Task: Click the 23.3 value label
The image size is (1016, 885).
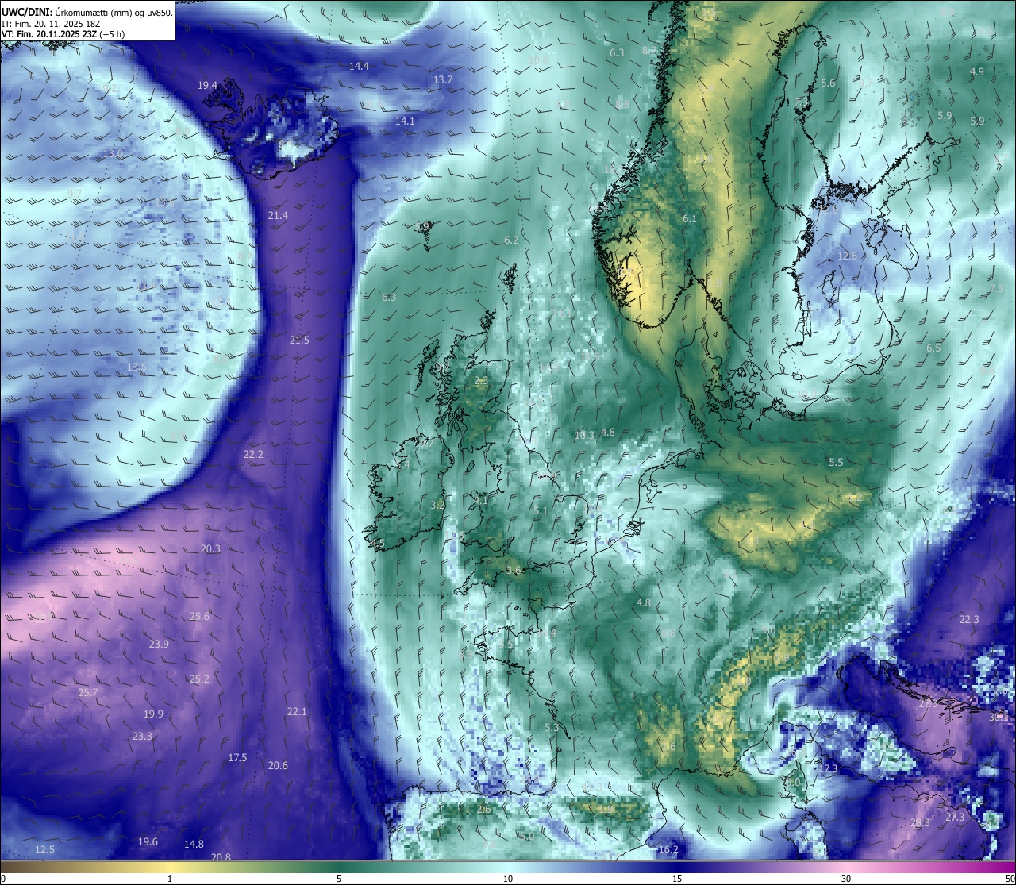Action: (142, 736)
